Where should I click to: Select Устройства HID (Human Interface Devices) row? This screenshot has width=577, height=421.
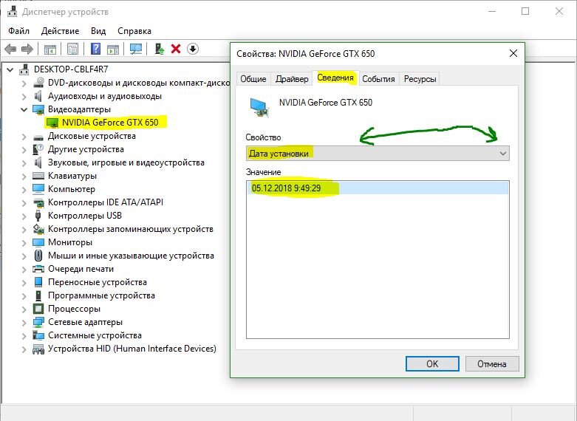click(132, 349)
